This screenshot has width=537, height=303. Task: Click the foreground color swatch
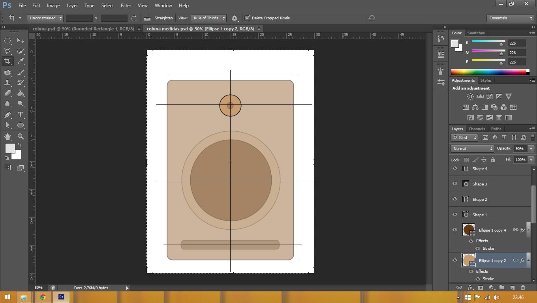10,148
